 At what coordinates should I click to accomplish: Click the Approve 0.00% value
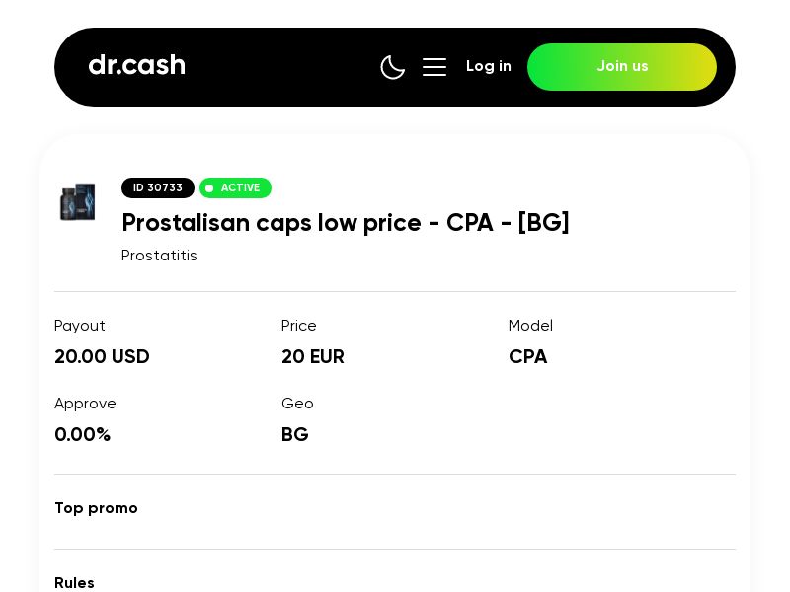pos(83,435)
